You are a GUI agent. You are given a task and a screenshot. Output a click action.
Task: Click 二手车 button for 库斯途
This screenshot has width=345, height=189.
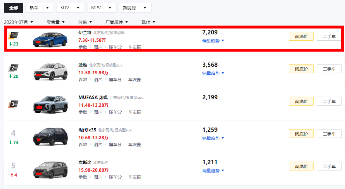point(329,167)
